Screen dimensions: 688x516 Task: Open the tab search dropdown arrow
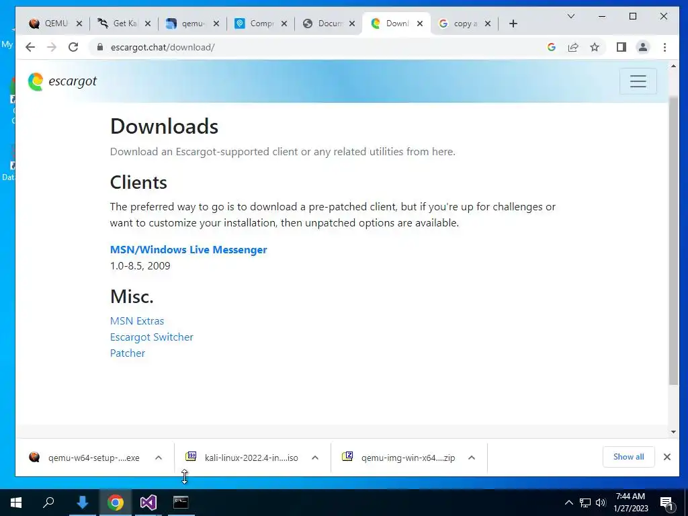(x=571, y=16)
